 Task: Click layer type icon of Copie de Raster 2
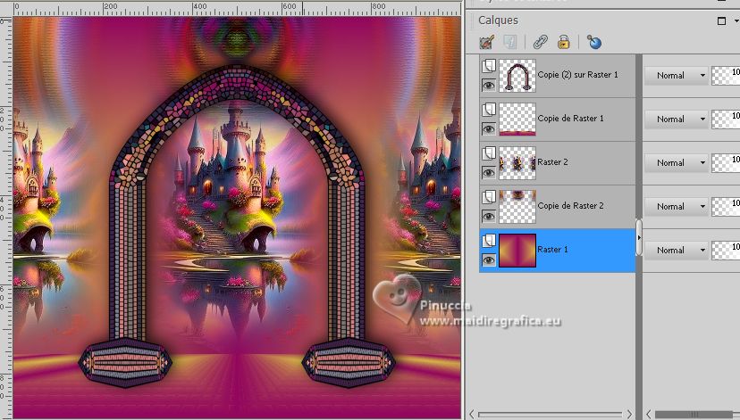[x=489, y=197]
